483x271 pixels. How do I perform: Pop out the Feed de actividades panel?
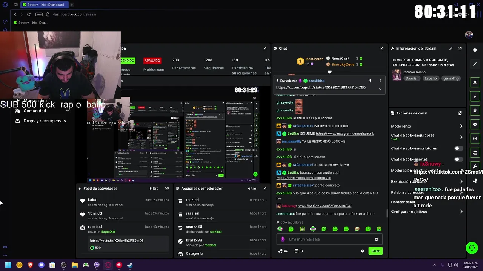(167, 189)
